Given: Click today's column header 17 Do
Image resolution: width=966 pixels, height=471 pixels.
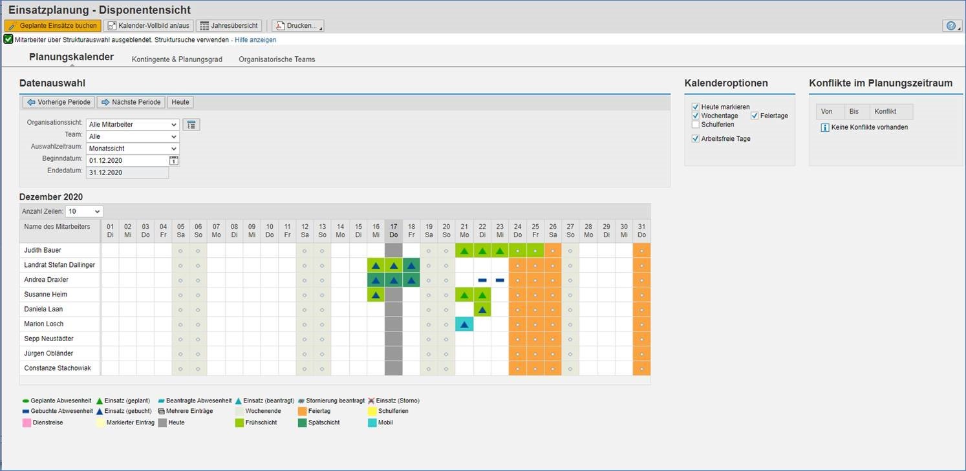Looking at the screenshot, I should 394,231.
